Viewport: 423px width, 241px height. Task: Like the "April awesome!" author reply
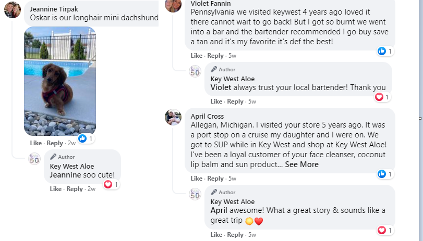216,235
